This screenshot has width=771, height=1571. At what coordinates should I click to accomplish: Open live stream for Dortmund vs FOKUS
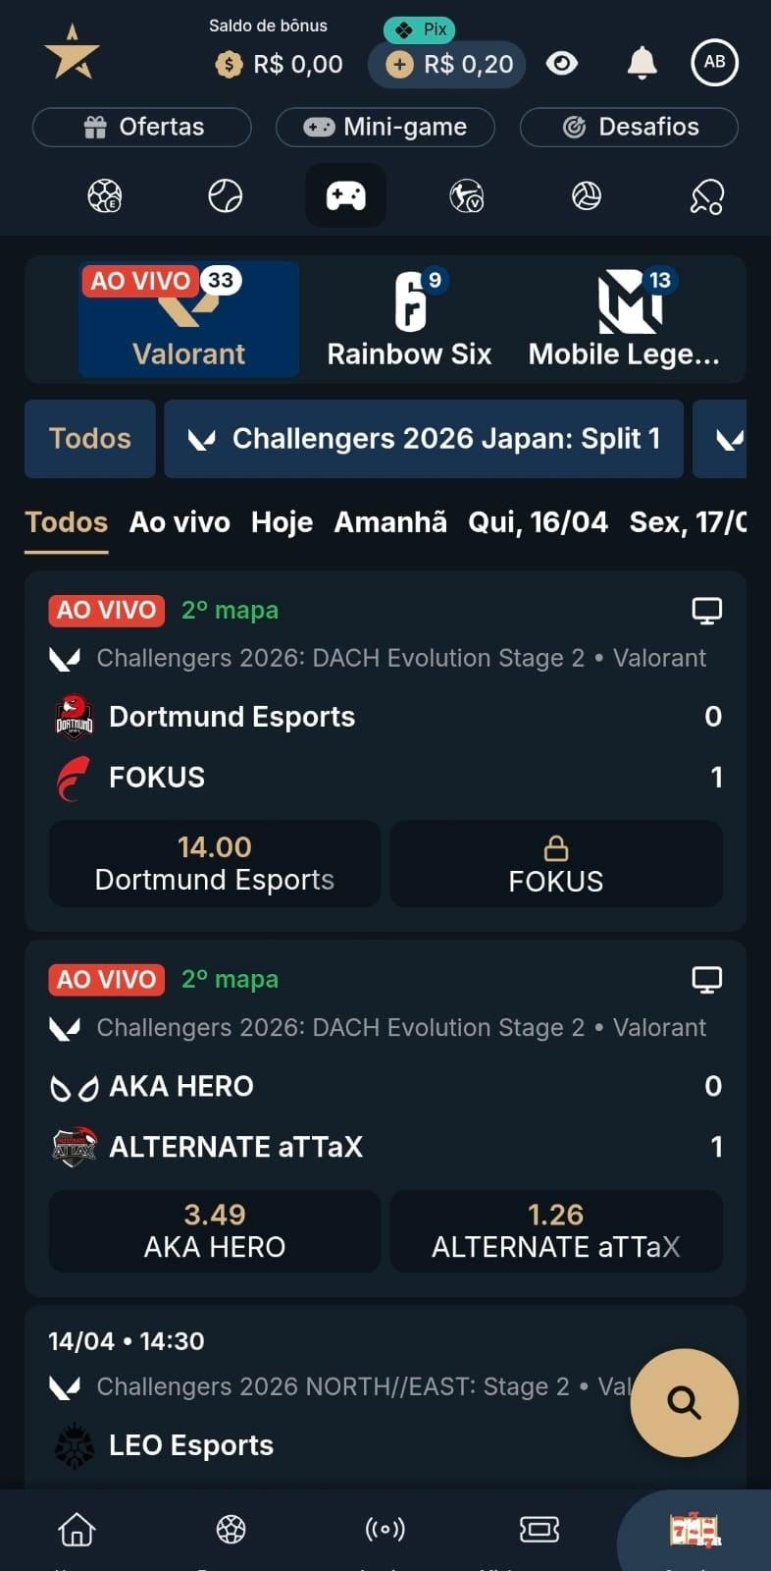pos(706,611)
